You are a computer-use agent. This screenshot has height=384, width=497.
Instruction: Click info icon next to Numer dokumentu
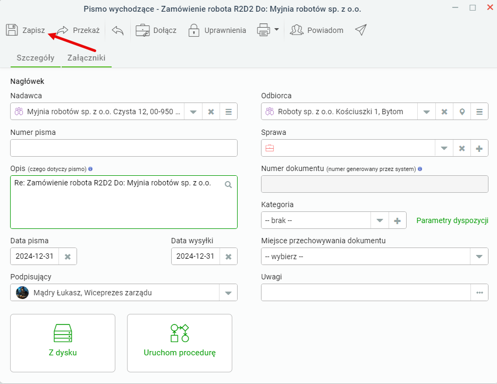(x=420, y=169)
